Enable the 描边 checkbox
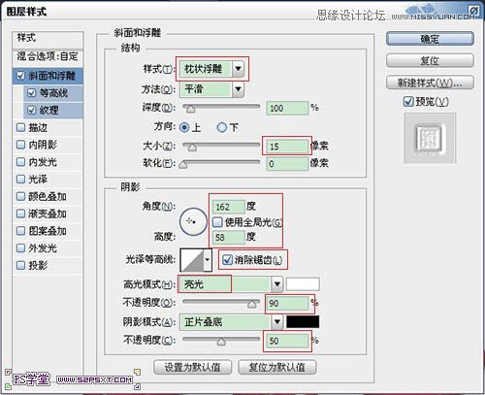Screen dimensions: 485x395 (x=20, y=127)
